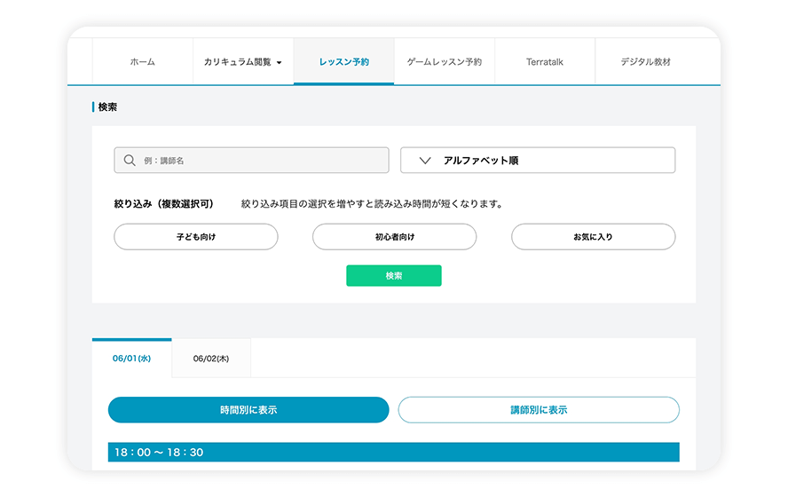The height and width of the screenshot is (497, 788).
Task: Go to the ホーム tab
Action: 142,62
